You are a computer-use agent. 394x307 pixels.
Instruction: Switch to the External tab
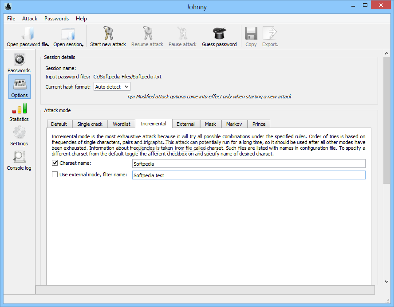(x=186, y=124)
